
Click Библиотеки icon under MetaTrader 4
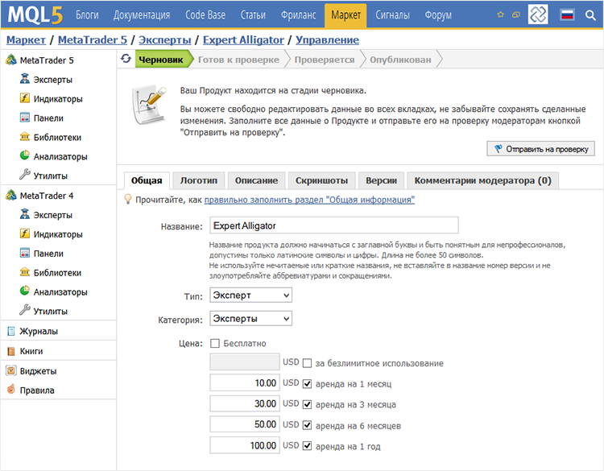[25, 272]
